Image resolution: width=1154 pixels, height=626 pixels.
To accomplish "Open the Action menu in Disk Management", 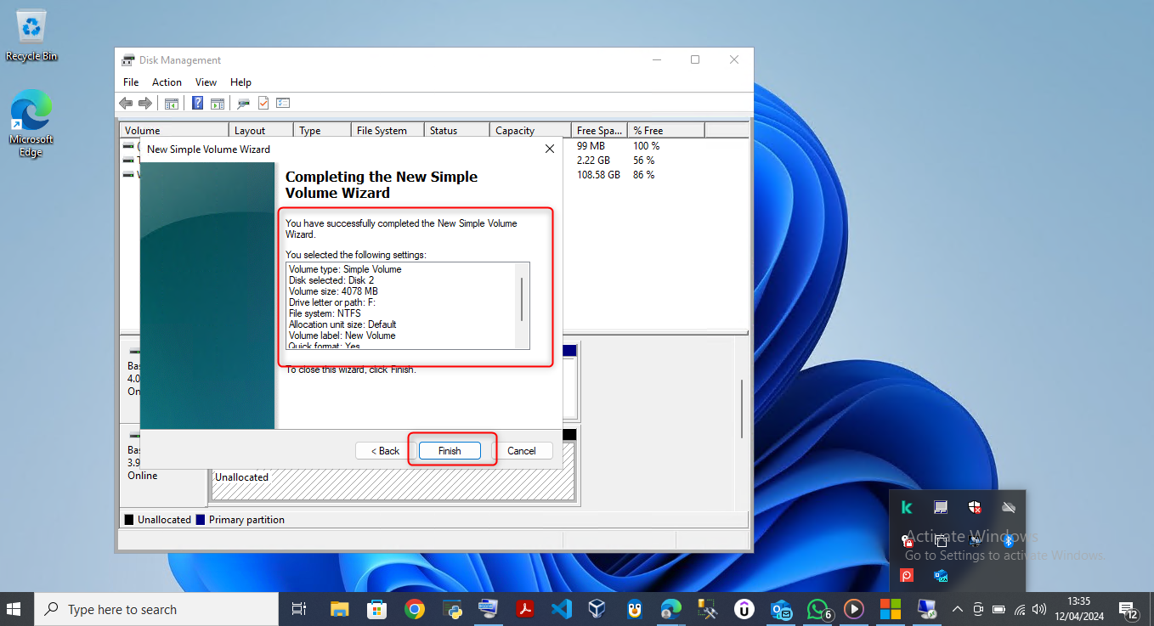I will (167, 82).
